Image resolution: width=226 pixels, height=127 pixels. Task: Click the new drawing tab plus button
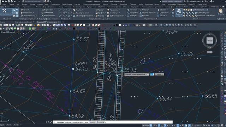pyautogui.click(x=63, y=22)
